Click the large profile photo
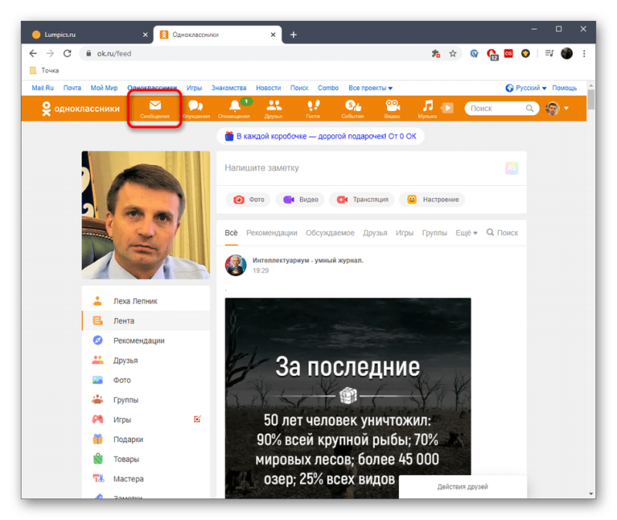The image size is (617, 520). (x=146, y=215)
